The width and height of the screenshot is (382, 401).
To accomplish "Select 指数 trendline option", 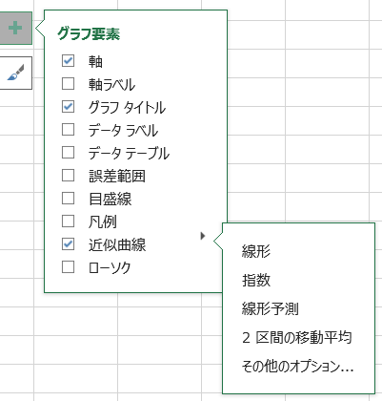I will pyautogui.click(x=256, y=280).
